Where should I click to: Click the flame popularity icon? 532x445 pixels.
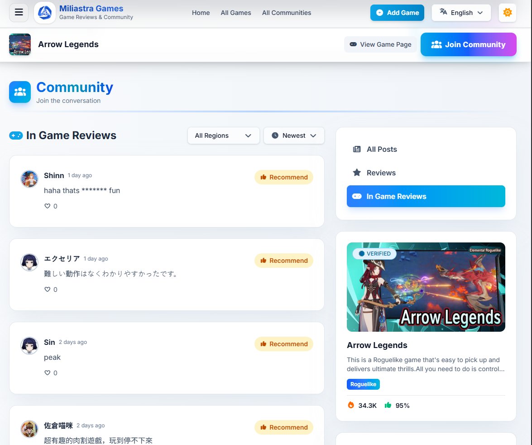click(x=351, y=405)
